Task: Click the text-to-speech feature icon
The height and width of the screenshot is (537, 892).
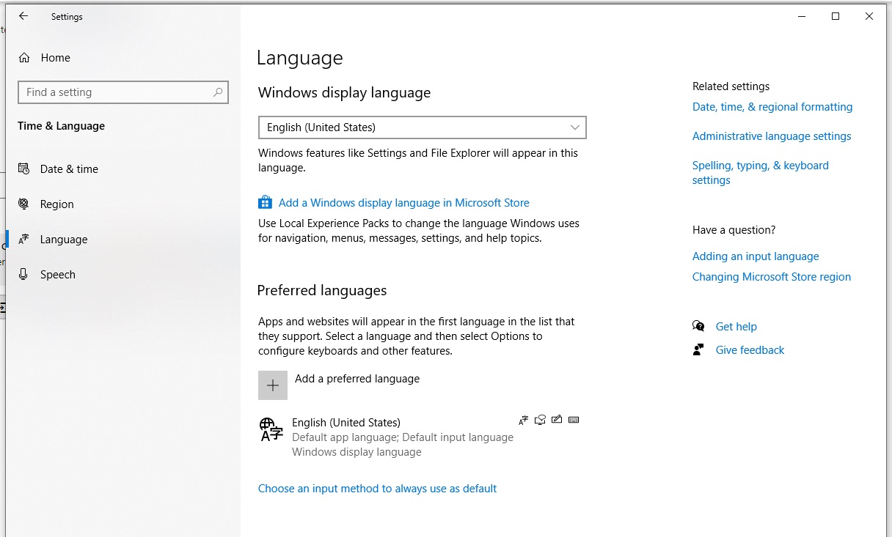Action: coord(541,421)
